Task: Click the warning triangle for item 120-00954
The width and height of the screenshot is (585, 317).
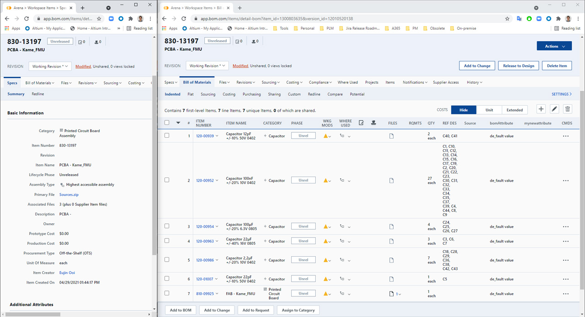Action: point(326,227)
